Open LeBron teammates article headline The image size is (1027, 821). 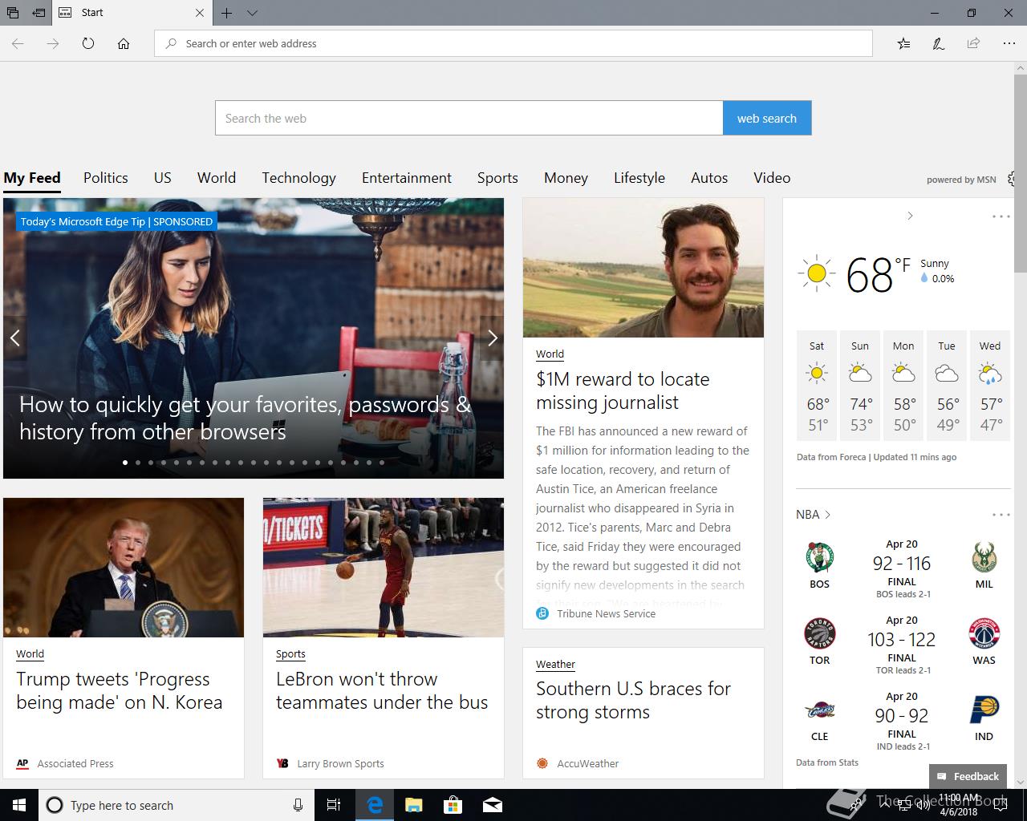[382, 690]
